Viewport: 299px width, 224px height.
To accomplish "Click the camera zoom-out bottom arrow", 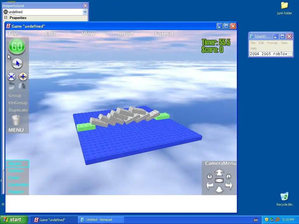I will point(219,190).
